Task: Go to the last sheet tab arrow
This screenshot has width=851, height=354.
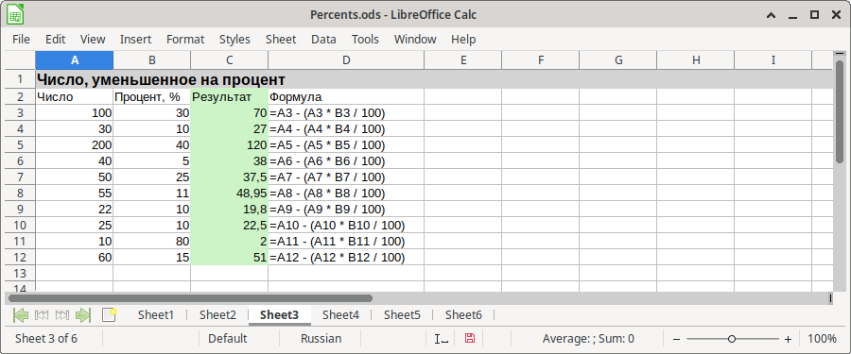Action: 83,315
